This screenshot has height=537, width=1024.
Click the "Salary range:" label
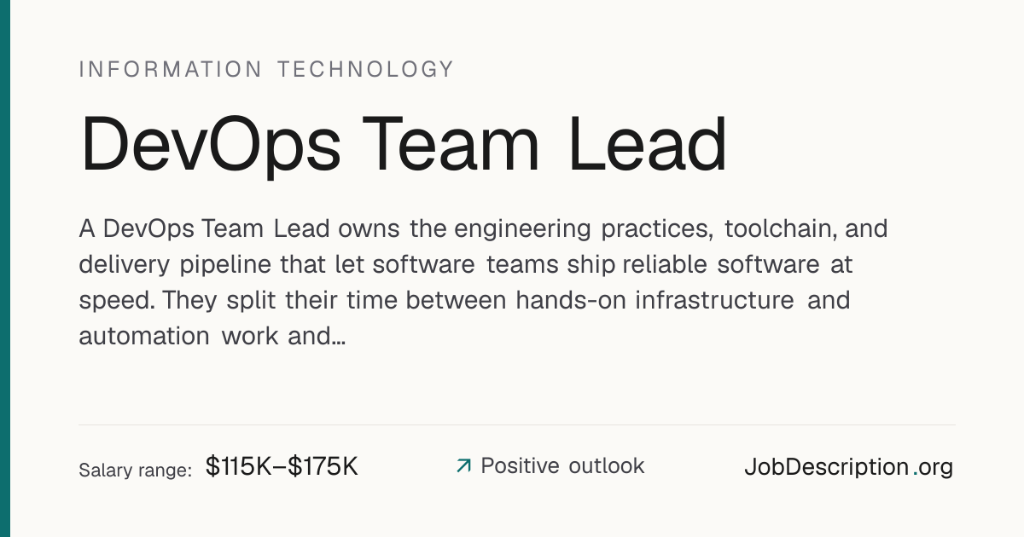(135, 470)
